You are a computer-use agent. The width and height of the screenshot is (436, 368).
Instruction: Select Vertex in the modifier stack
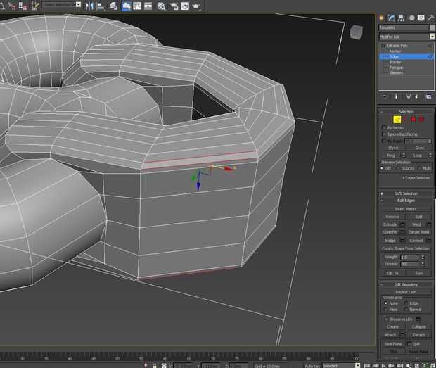(x=395, y=51)
